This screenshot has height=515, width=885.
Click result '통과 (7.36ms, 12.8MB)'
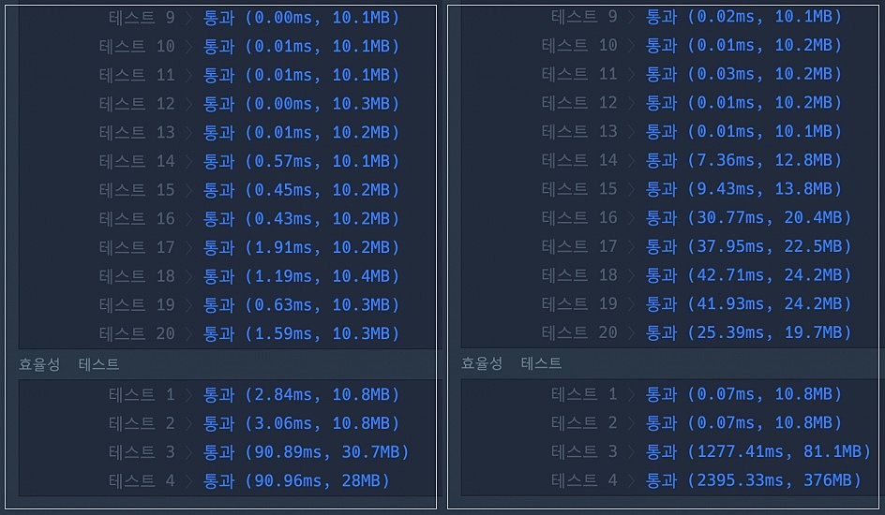coord(743,160)
